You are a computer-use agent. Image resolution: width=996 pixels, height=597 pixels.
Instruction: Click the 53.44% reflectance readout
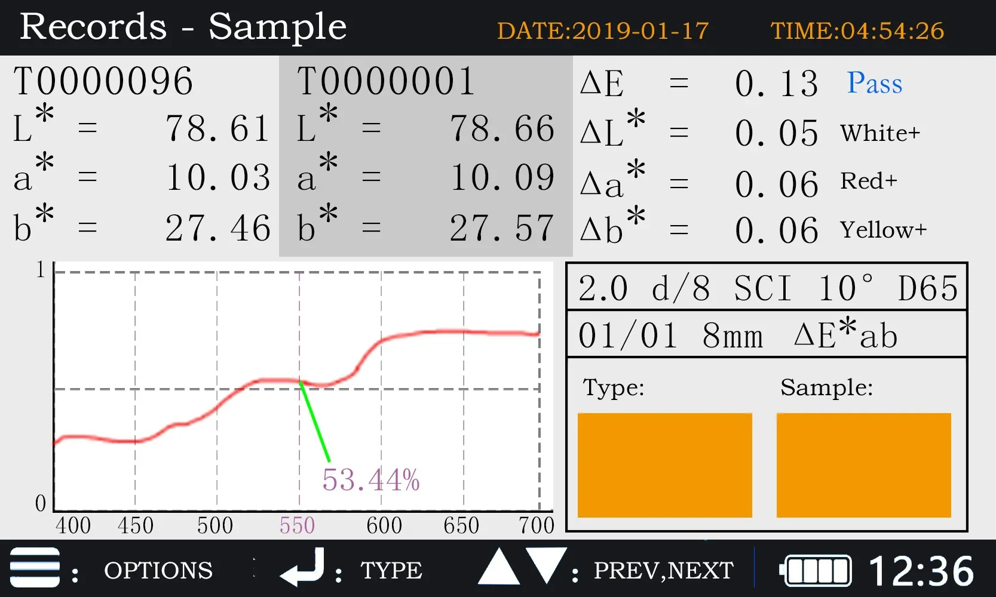(x=371, y=479)
